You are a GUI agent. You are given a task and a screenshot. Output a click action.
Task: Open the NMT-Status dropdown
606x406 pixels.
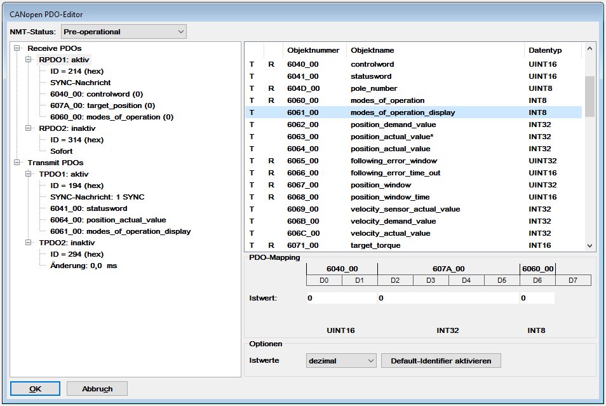pyautogui.click(x=124, y=32)
